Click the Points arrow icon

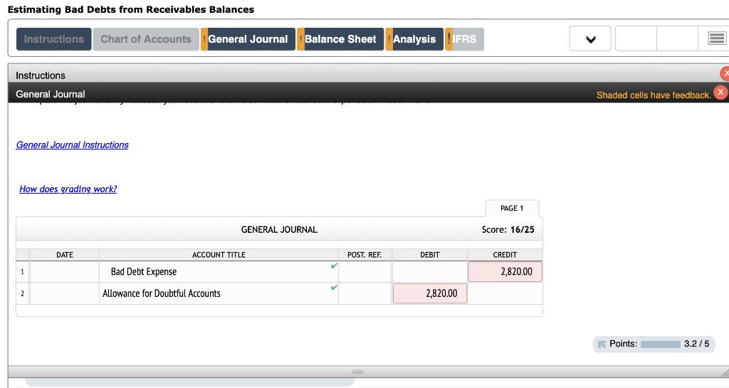click(602, 345)
